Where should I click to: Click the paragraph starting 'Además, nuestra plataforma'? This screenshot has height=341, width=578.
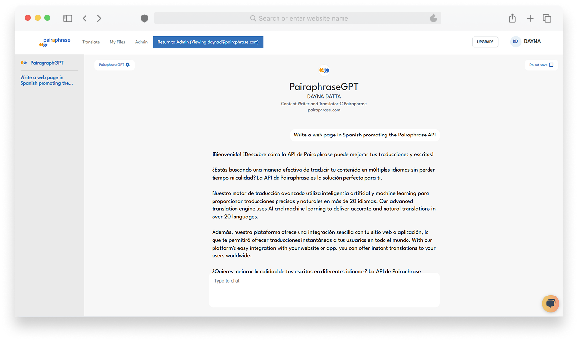pos(323,244)
